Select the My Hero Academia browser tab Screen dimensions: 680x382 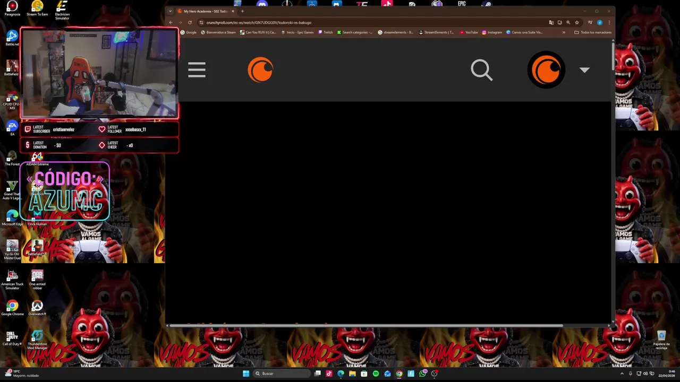click(206, 11)
